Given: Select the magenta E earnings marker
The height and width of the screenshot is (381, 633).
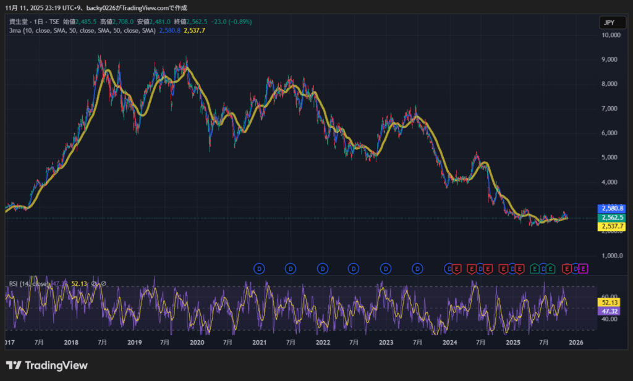Looking at the screenshot, I should click(x=583, y=269).
